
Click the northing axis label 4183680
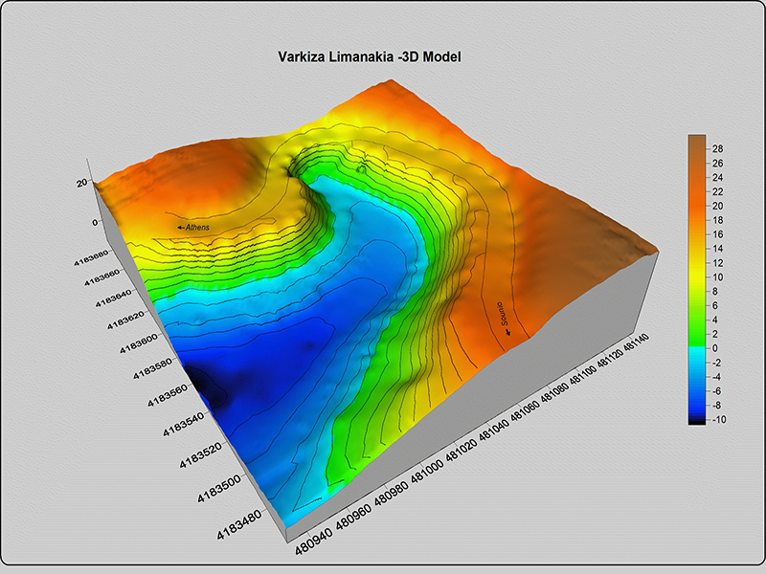(x=91, y=258)
